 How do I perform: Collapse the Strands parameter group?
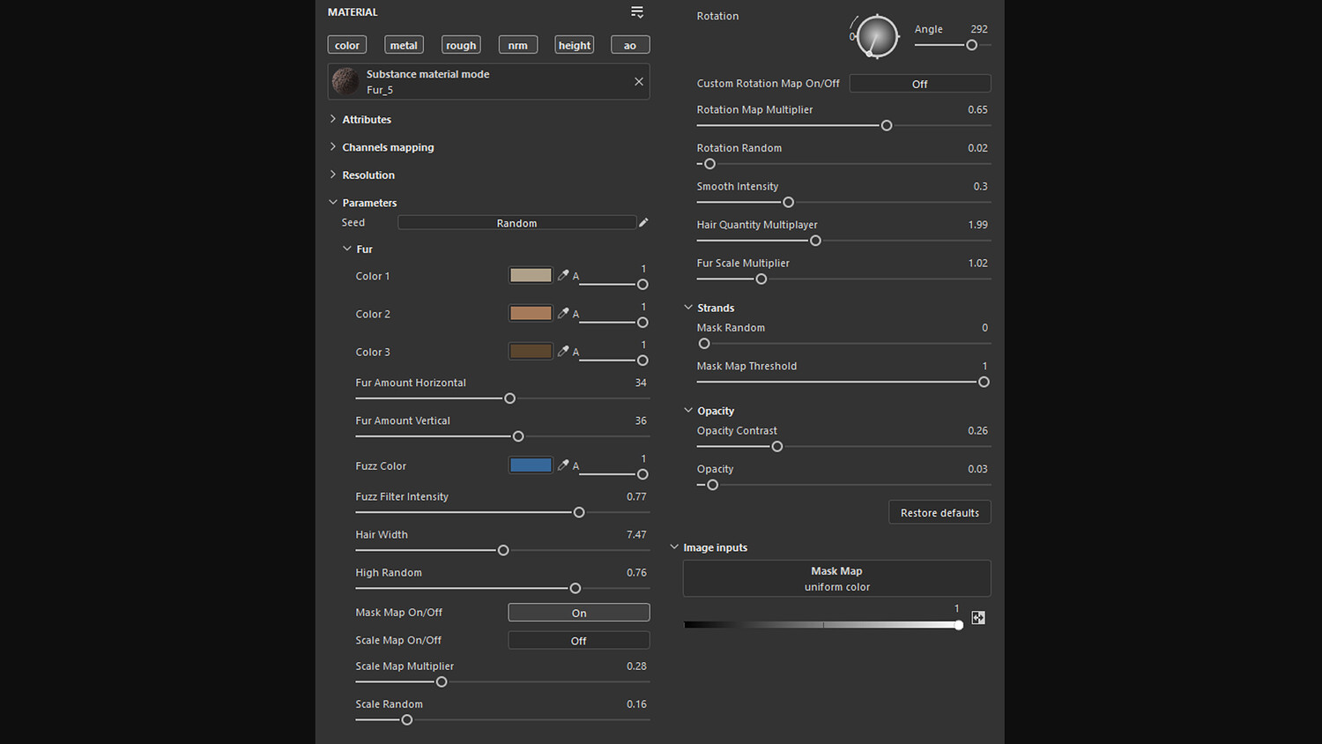688,308
